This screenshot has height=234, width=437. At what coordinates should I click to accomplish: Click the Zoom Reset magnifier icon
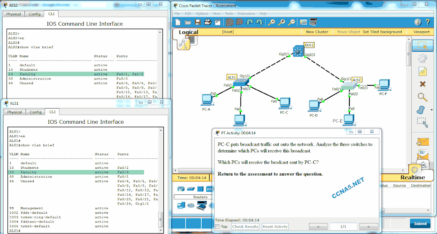[x=281, y=22]
